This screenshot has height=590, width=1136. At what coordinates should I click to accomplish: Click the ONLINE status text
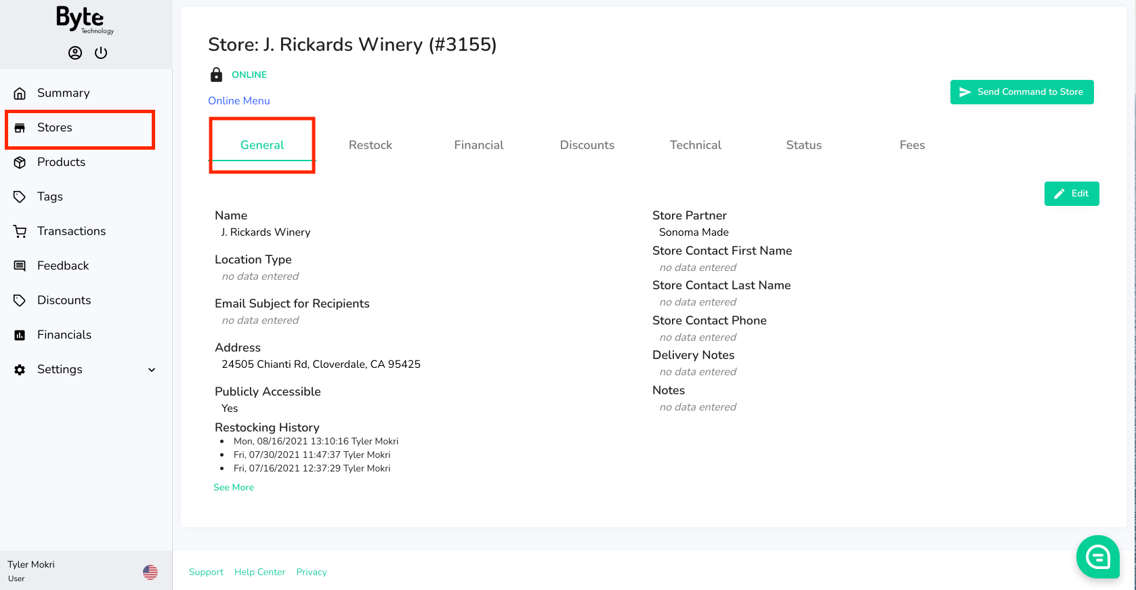tap(249, 75)
